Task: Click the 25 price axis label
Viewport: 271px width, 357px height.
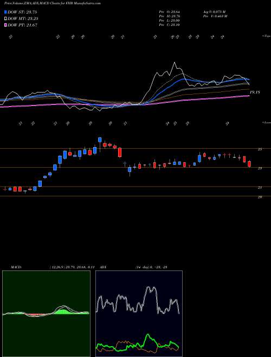Action: click(x=260, y=149)
